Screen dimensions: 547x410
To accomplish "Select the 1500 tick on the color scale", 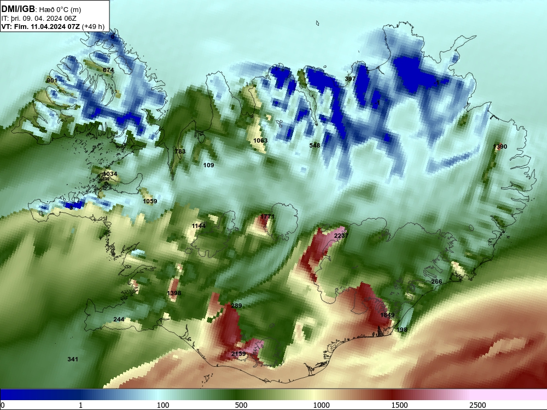I will coord(399,405).
